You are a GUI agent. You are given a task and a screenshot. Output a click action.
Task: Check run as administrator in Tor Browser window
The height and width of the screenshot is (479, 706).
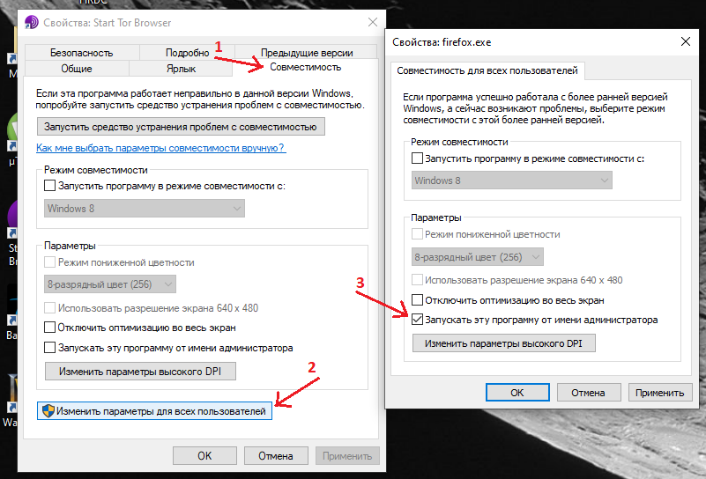(50, 348)
